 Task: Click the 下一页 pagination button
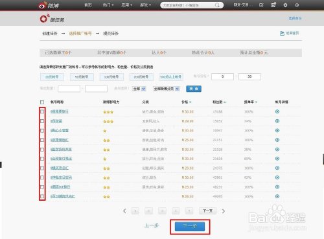208,211
